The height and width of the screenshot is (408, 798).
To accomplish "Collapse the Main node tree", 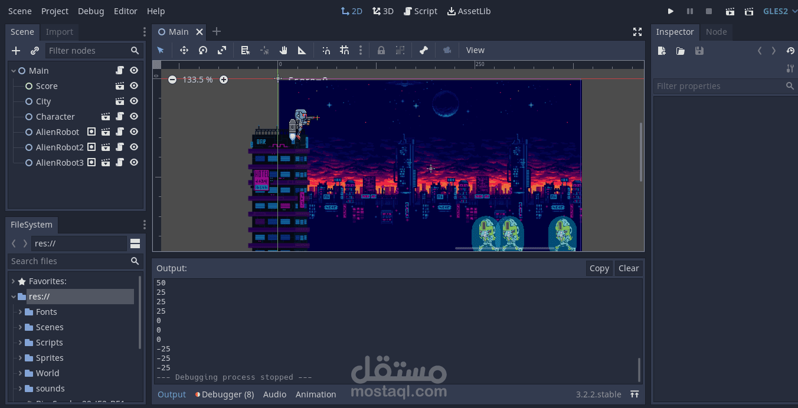I will 14,71.
